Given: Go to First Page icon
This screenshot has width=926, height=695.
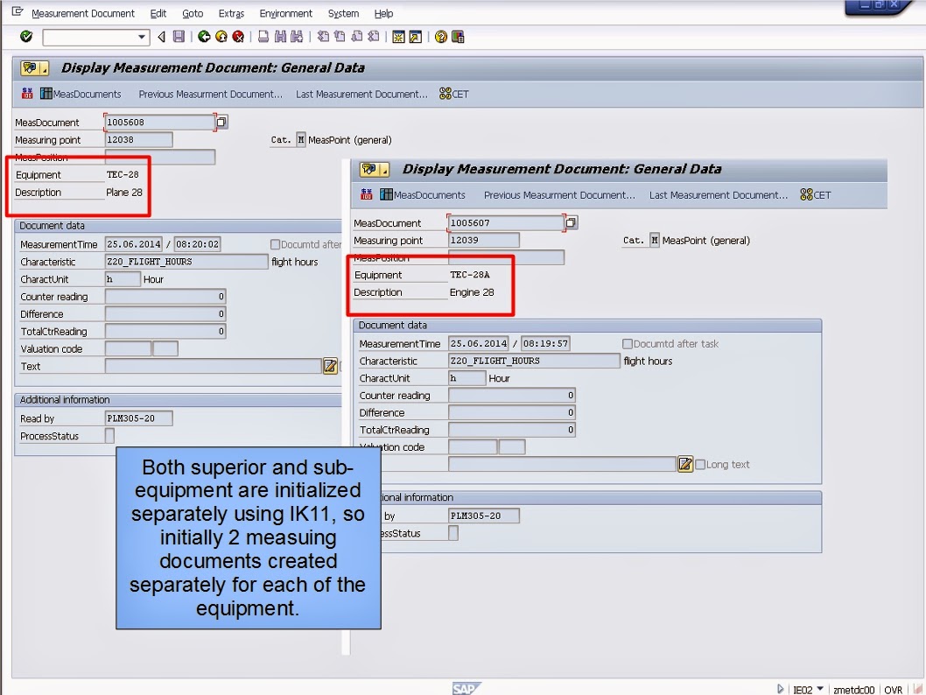Looking at the screenshot, I should 323,37.
